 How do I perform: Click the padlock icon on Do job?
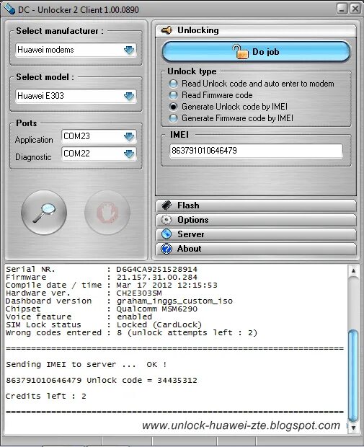pyautogui.click(x=240, y=52)
